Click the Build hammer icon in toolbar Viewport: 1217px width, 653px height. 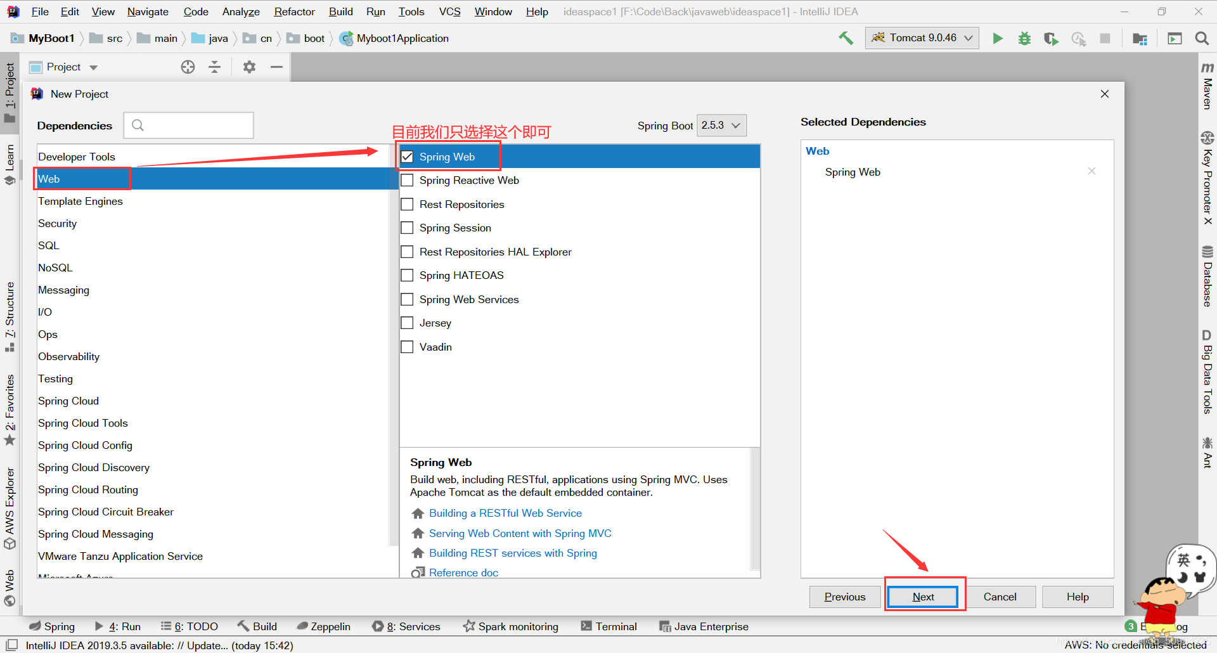[x=846, y=38]
